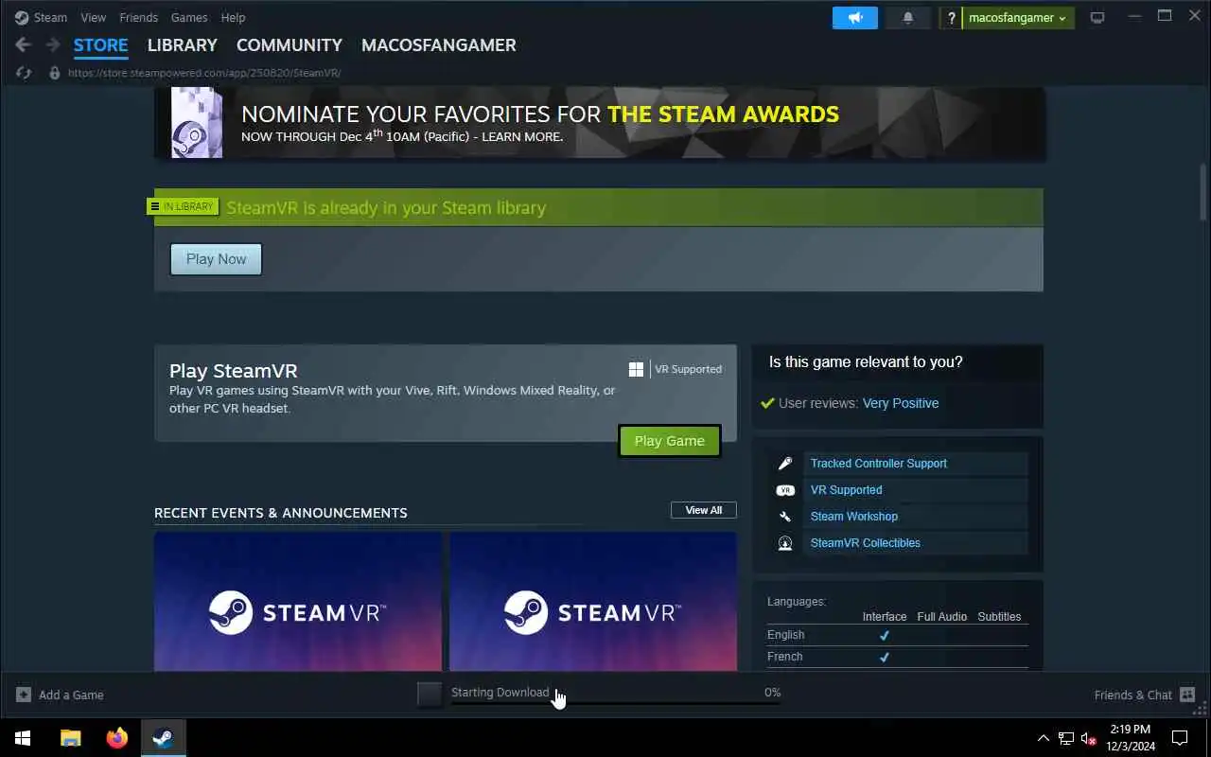The width and height of the screenshot is (1211, 757).
Task: Click the download progress bar
Action: coord(616,703)
